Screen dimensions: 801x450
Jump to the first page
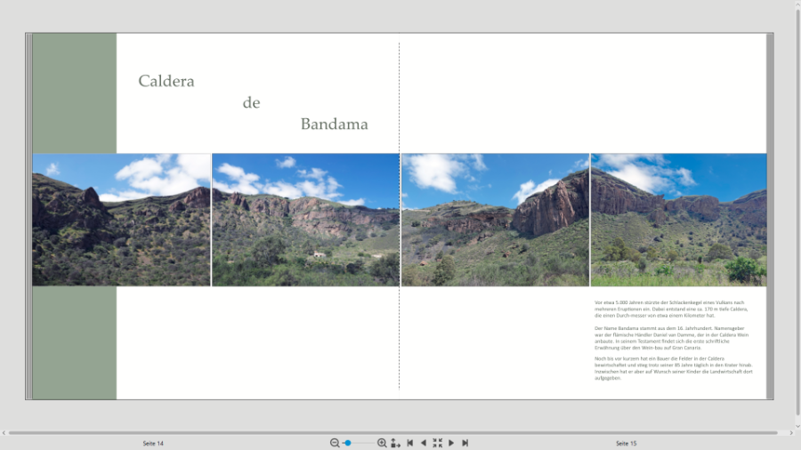pyautogui.click(x=409, y=443)
